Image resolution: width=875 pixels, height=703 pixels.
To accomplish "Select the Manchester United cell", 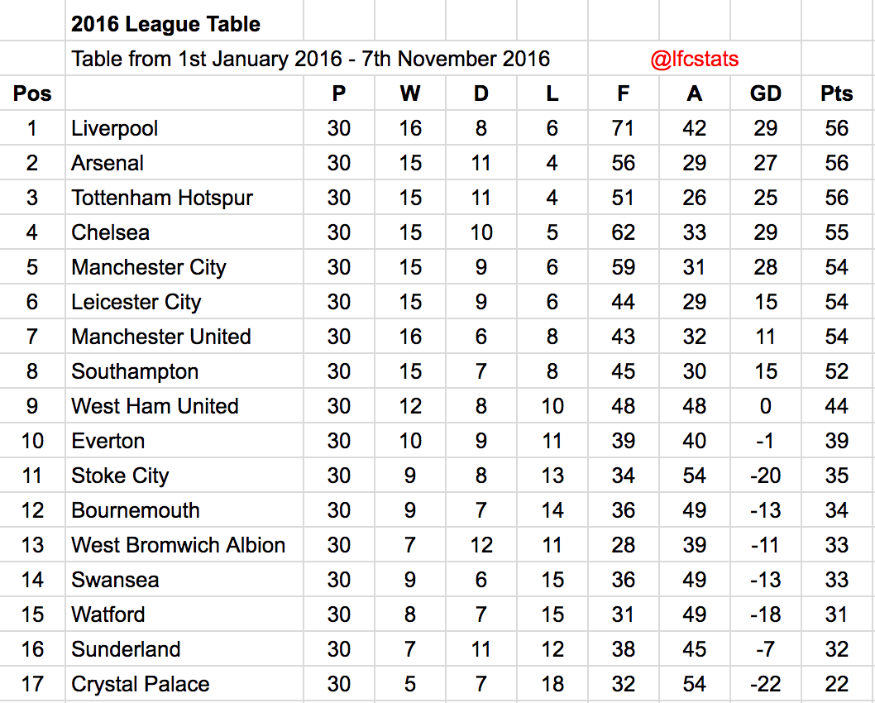I will coord(184,337).
